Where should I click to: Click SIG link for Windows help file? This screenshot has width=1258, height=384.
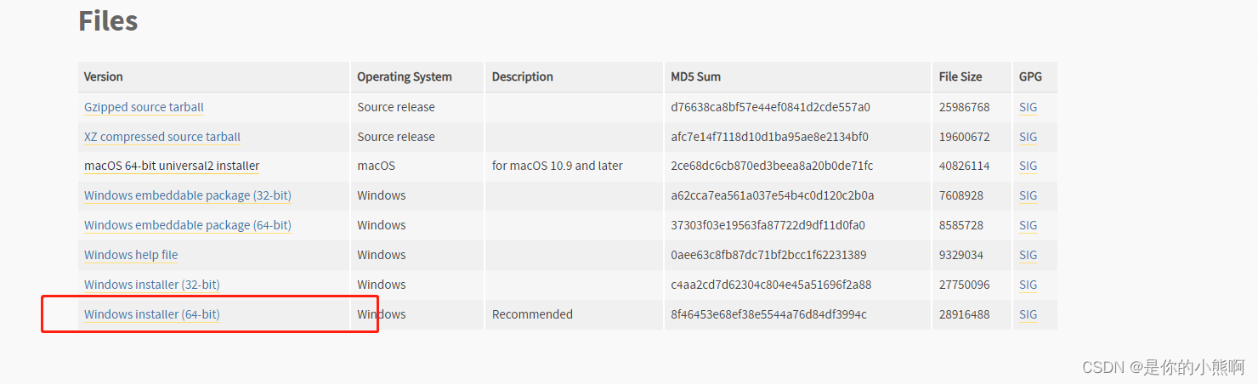click(x=1028, y=255)
